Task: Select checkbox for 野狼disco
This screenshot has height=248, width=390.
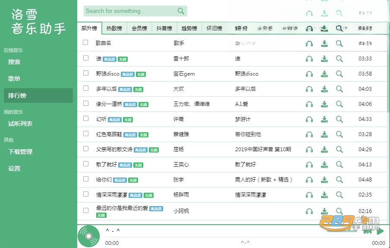Action: coord(86,73)
